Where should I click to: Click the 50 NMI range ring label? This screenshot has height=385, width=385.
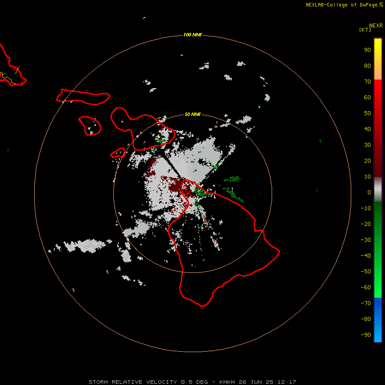[192, 114]
